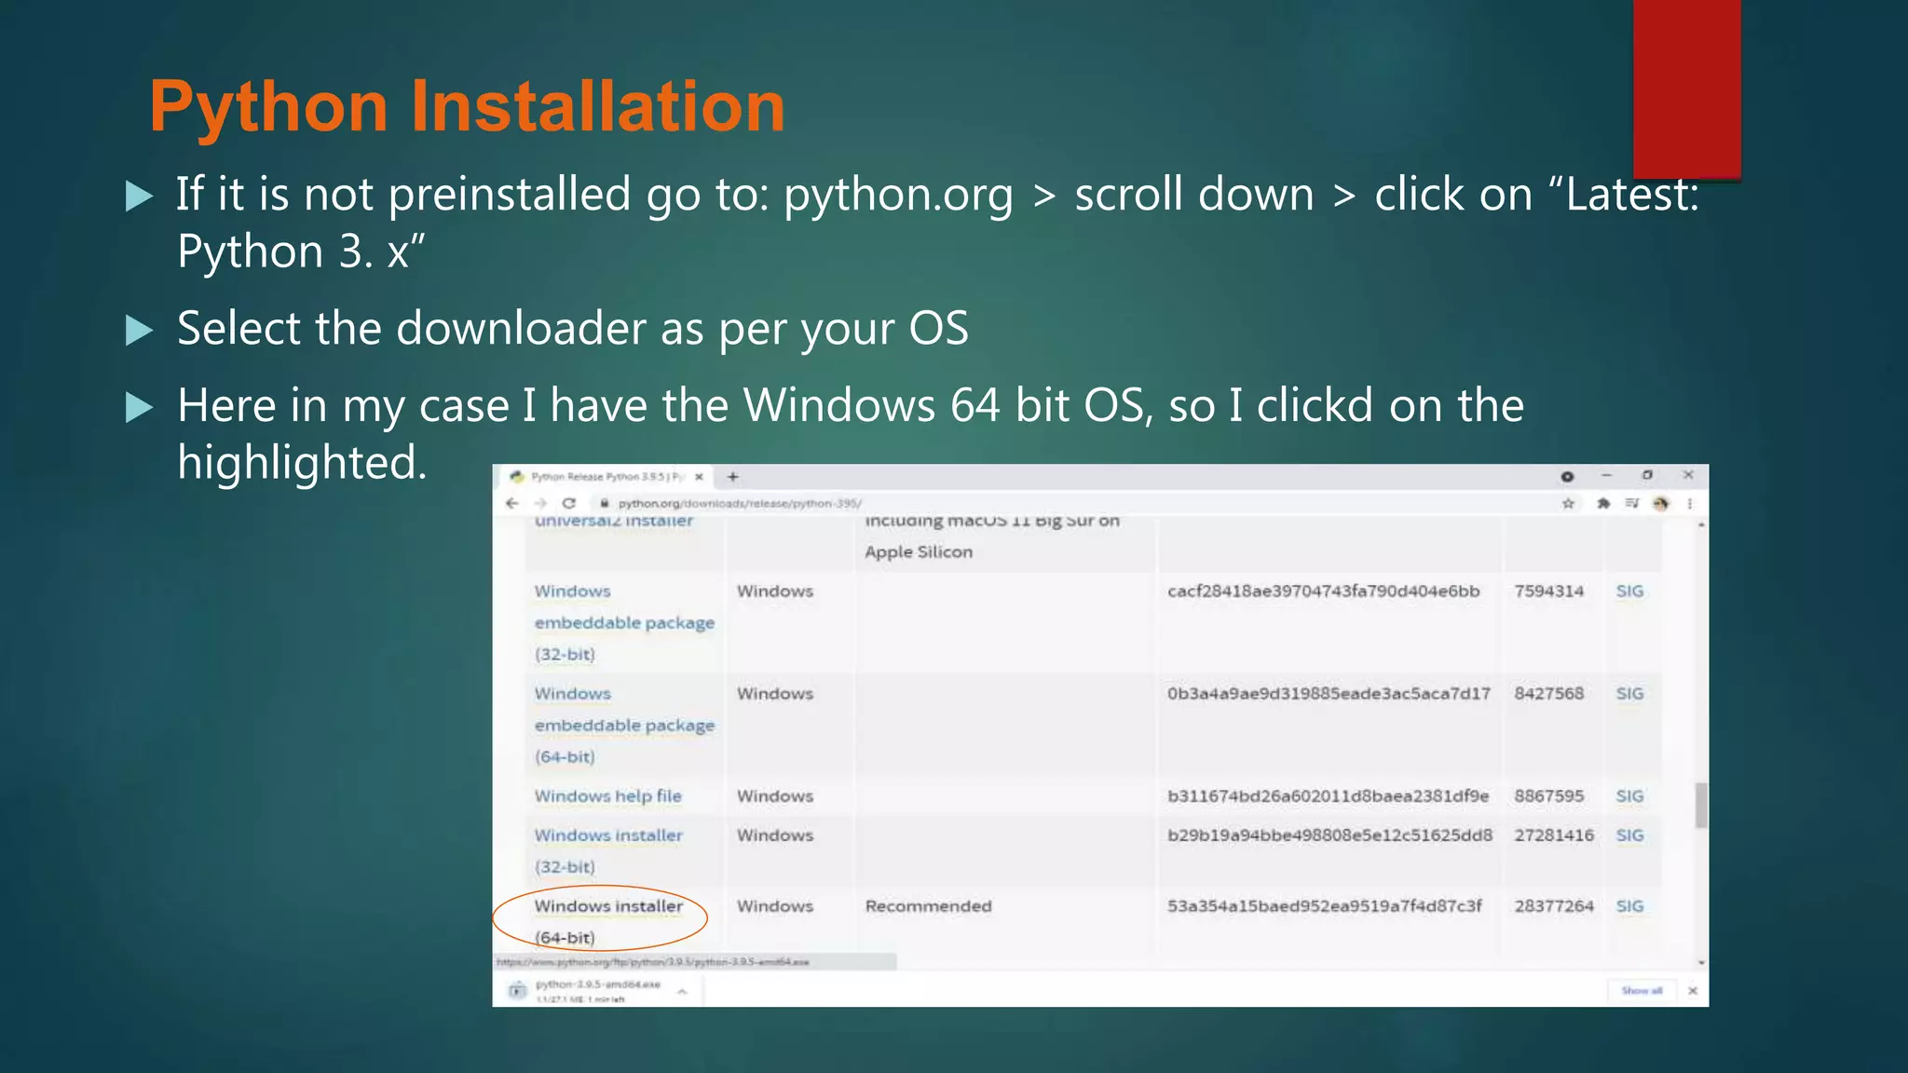Screen dimensions: 1908x1073
Task: Click the page vertical scrollbar thumb
Action: coord(1701,805)
